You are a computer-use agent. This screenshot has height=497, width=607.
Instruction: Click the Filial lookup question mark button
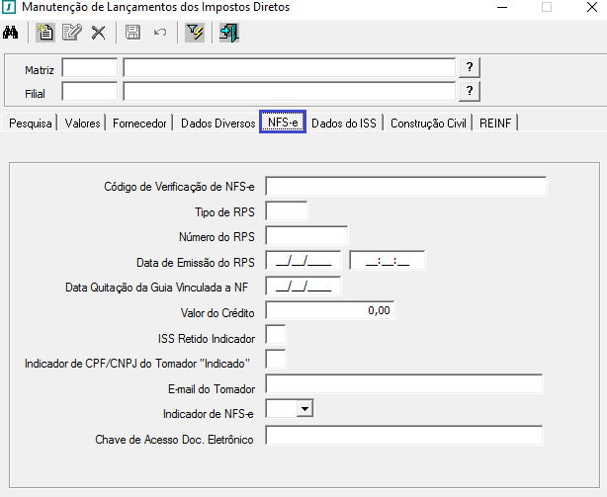(470, 91)
